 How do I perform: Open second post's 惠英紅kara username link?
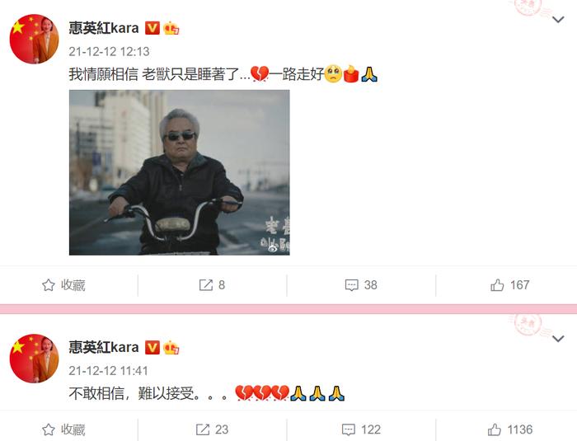[x=104, y=348]
